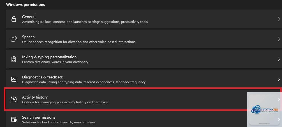
Task: Click 'Custom dictionary, words in your dictionary' text
Action: point(55,62)
